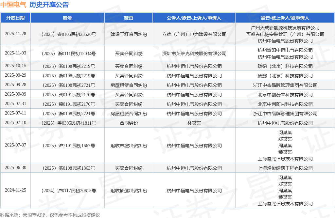Screen dimensions: 335x218
Task: Click date cell 2024-11-25
Action: tap(15, 190)
